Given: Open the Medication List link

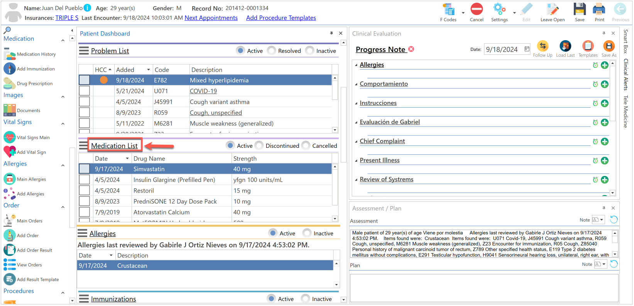Looking at the screenshot, I should 114,145.
